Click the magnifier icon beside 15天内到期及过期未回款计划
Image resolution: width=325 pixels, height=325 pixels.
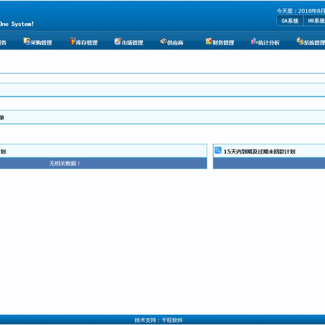click(x=218, y=150)
